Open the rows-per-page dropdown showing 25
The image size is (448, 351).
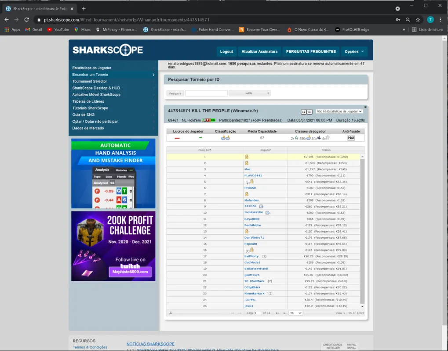click(295, 313)
